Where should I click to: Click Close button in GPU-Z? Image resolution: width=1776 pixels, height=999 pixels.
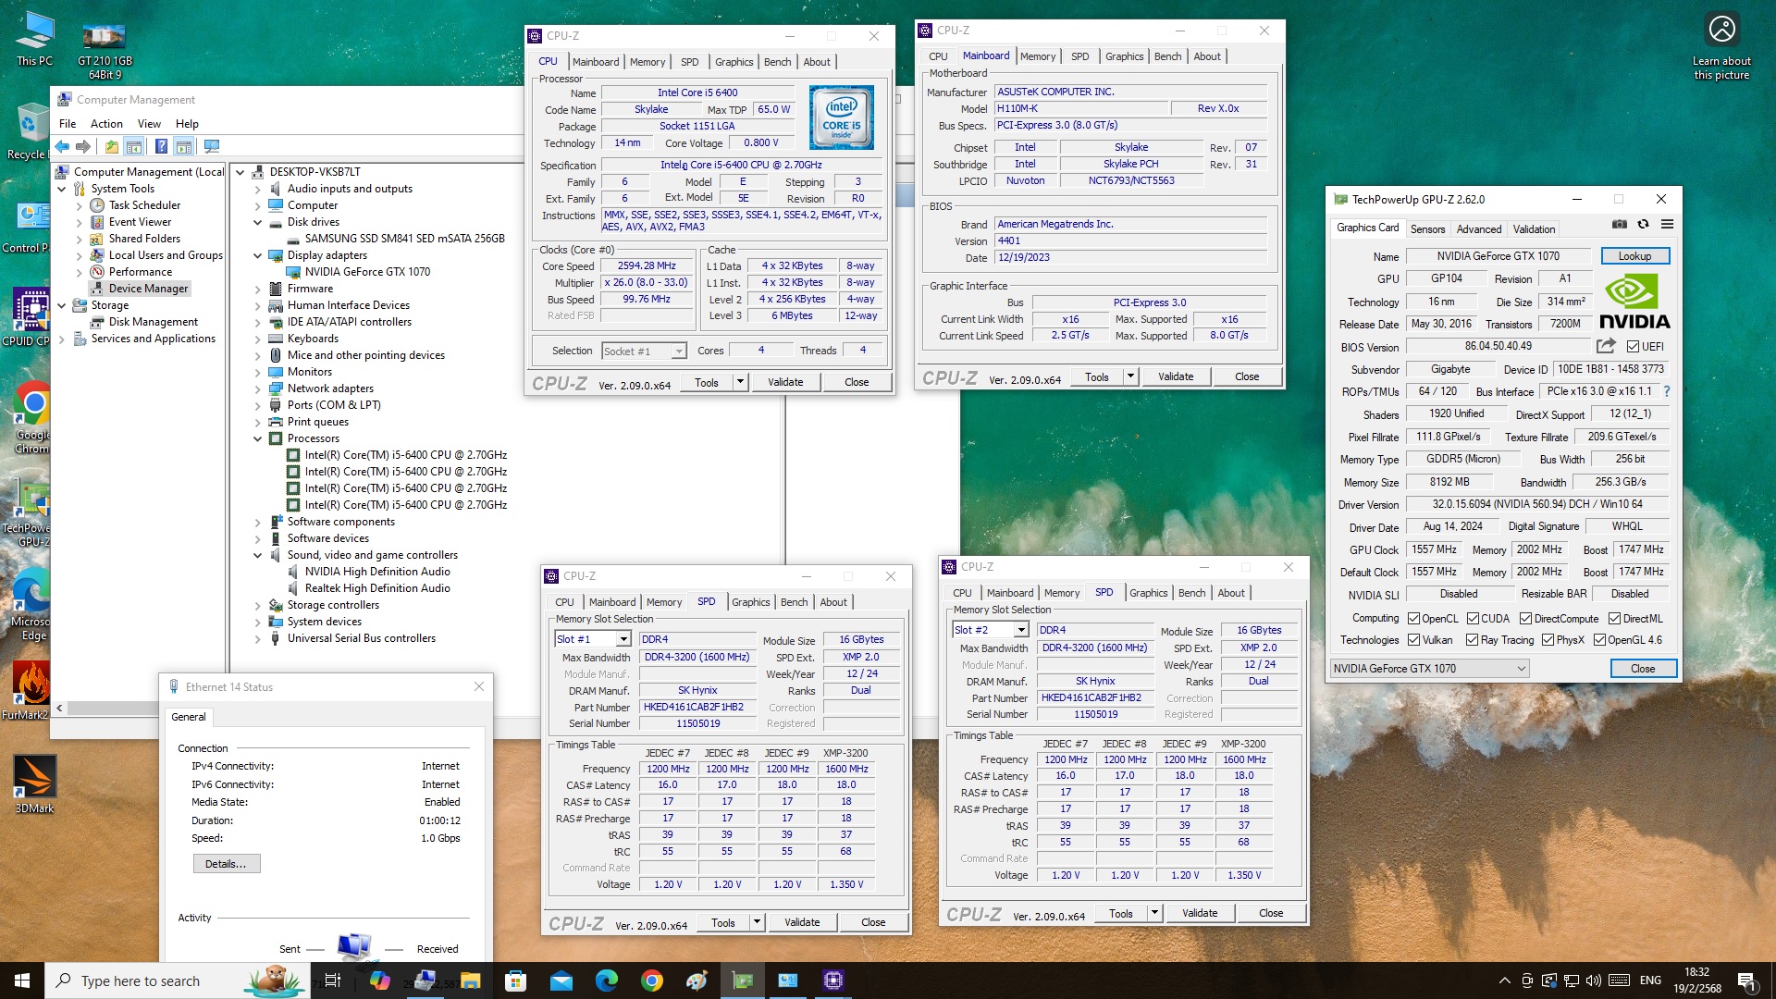click(x=1643, y=669)
